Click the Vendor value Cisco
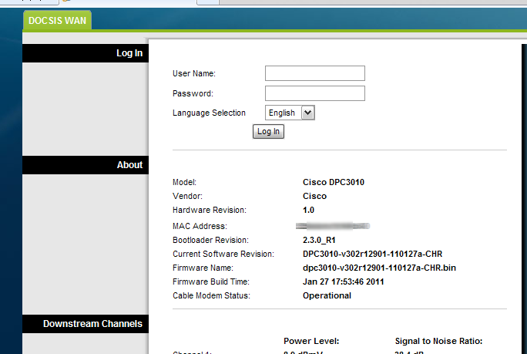This screenshot has width=527, height=354. (x=314, y=196)
